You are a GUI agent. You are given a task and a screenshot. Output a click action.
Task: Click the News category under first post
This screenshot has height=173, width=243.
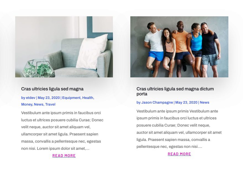tap(39, 104)
